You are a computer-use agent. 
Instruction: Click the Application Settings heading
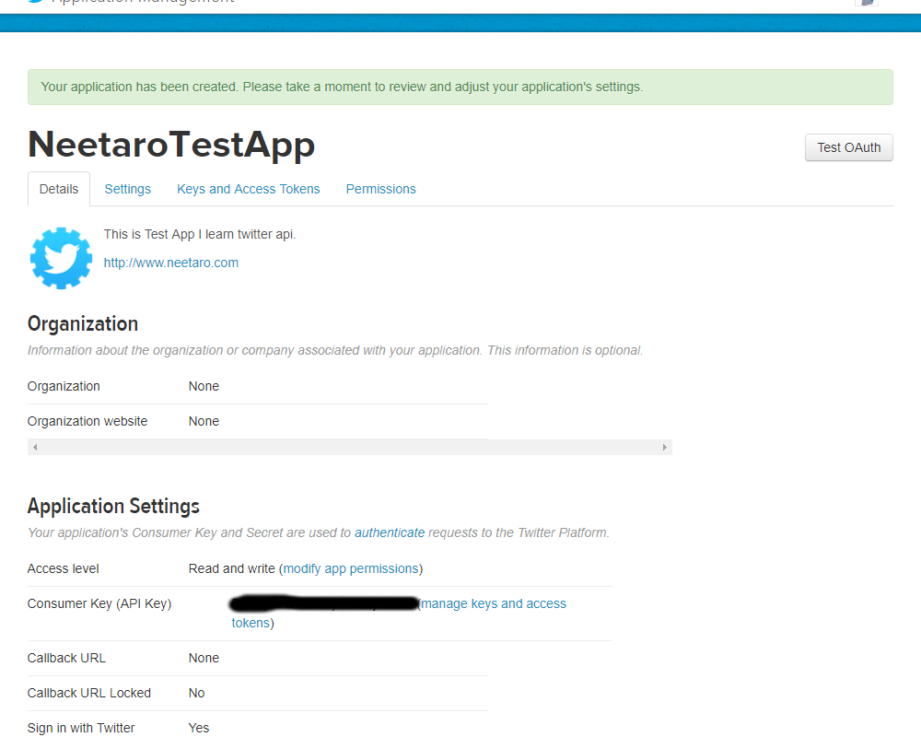click(113, 506)
